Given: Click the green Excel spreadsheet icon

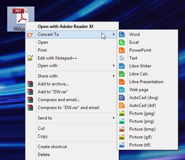Looking at the screenshot, I should pyautogui.click(x=122, y=42).
